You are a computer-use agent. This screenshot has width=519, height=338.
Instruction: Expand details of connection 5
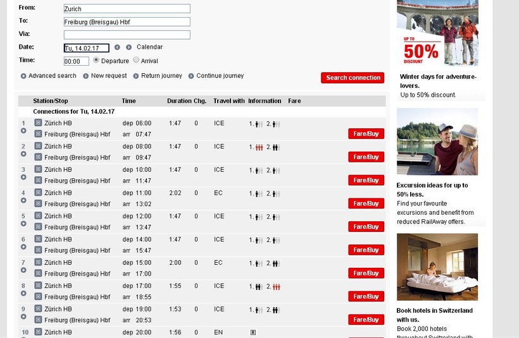click(x=23, y=224)
